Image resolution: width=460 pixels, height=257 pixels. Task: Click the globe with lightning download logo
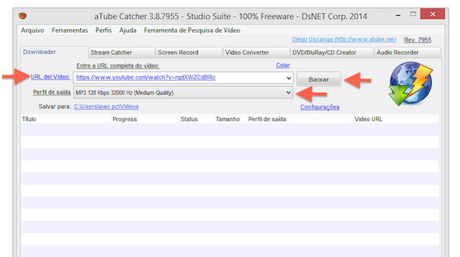(x=410, y=83)
